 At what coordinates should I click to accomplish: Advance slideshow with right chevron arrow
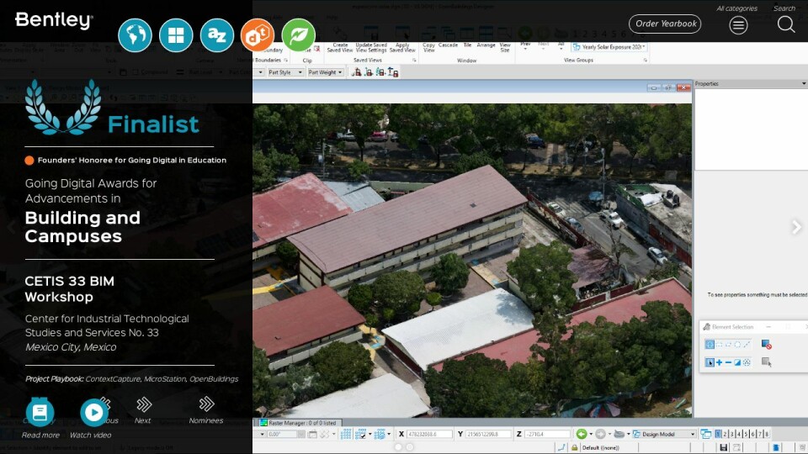797,226
